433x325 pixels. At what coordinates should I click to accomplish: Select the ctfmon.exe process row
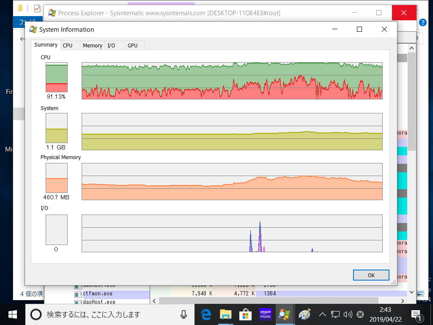pos(240,294)
